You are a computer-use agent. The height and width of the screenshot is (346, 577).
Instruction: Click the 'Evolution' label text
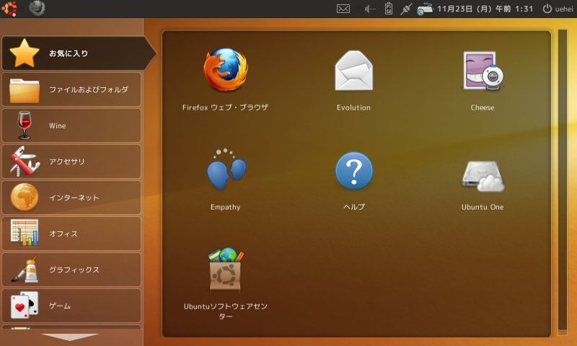pos(353,107)
